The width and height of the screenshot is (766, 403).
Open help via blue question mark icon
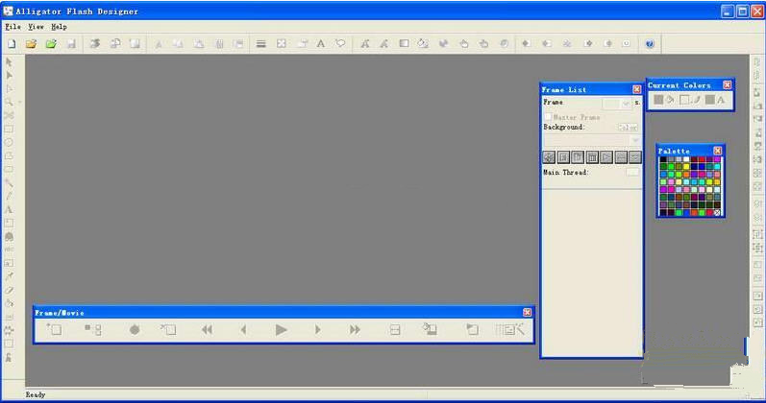[650, 44]
